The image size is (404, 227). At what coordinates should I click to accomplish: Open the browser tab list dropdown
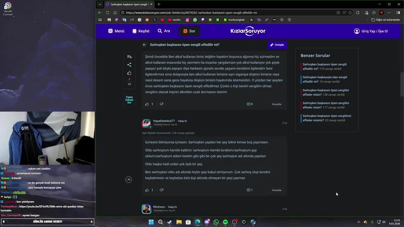[100, 4]
